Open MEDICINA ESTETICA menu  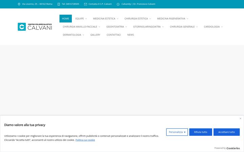[104, 19]
